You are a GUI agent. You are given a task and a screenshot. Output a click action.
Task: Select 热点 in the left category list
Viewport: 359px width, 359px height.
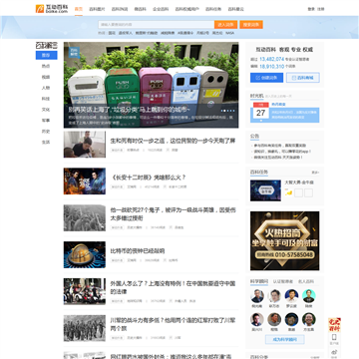[46, 66]
